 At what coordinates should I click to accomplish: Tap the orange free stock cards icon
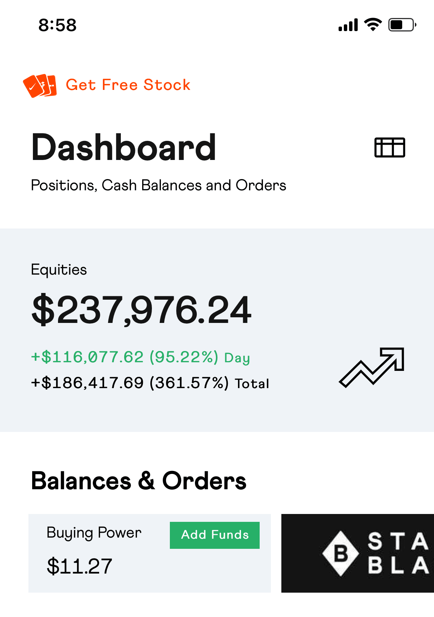coord(40,86)
